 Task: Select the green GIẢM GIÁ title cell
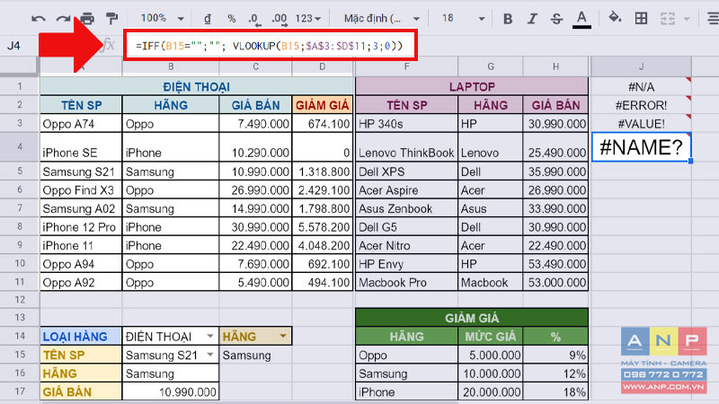coord(472,318)
